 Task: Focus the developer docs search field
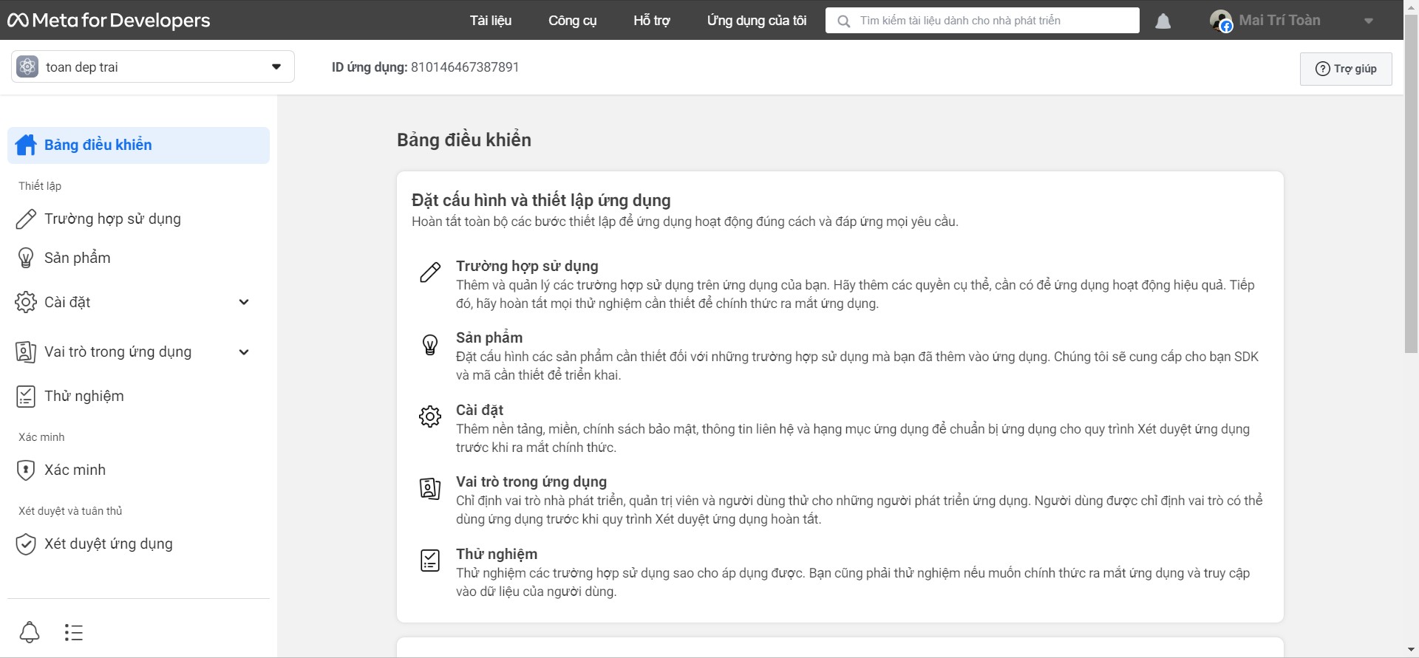pyautogui.click(x=982, y=21)
